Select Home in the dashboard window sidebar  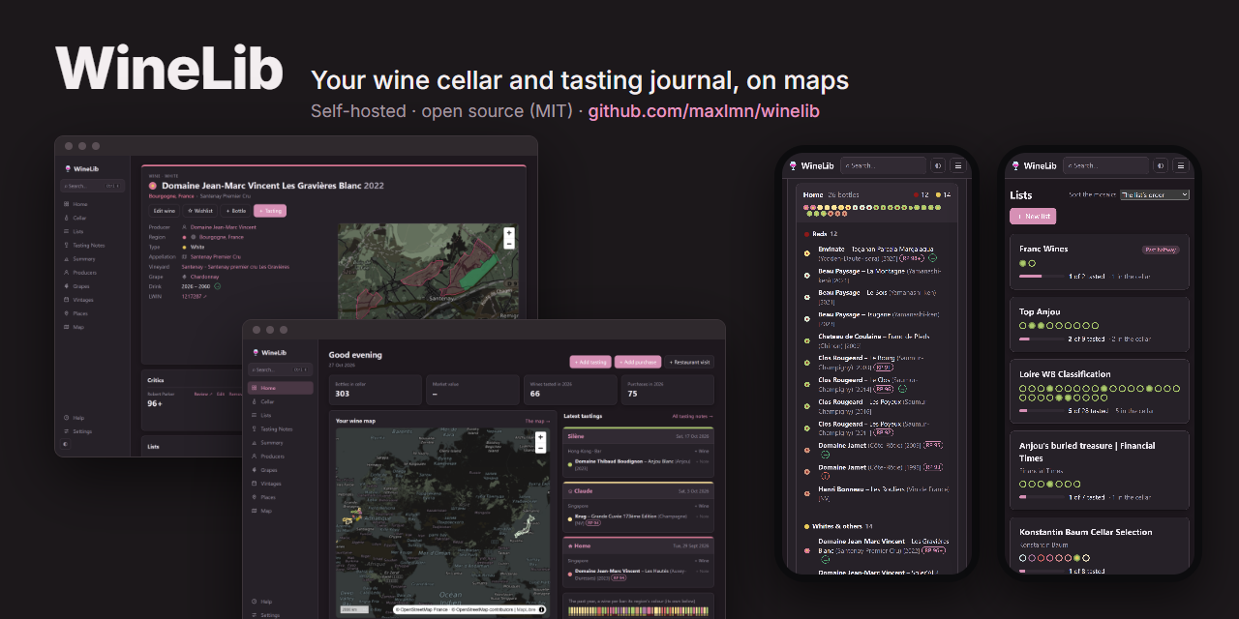(281, 388)
